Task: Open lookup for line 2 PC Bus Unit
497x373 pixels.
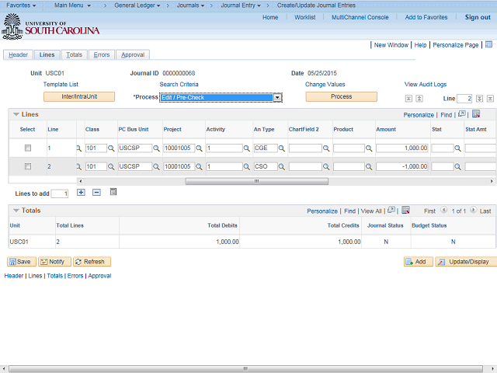Action: pyautogui.click(x=155, y=166)
